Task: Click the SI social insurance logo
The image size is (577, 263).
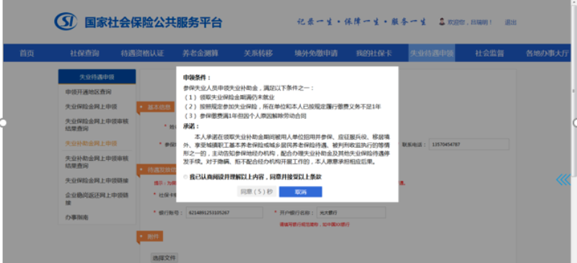Action: click(66, 22)
